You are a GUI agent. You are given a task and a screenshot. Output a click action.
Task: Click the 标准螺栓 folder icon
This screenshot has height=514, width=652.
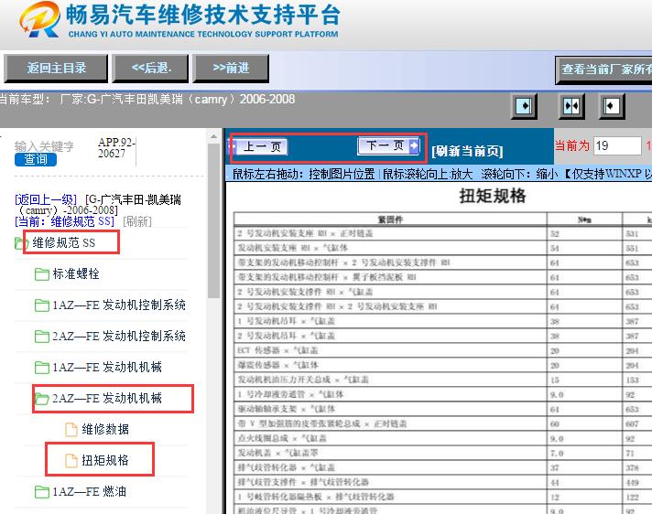(41, 274)
